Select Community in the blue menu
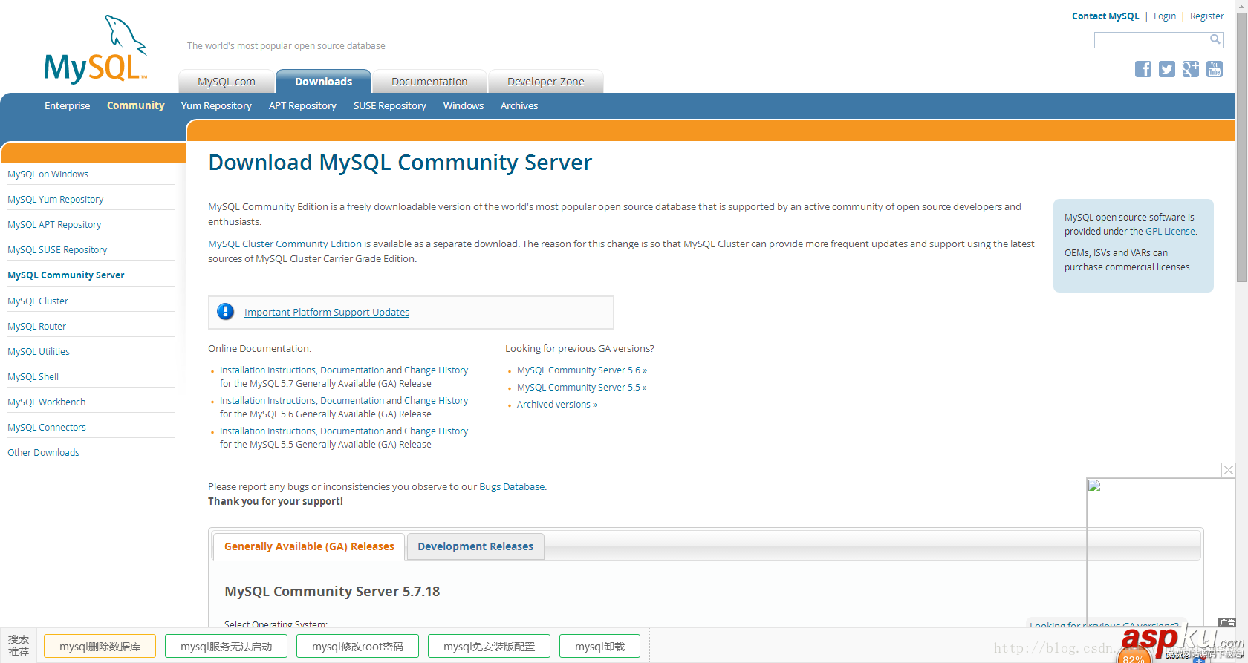The width and height of the screenshot is (1248, 663). pyautogui.click(x=136, y=105)
